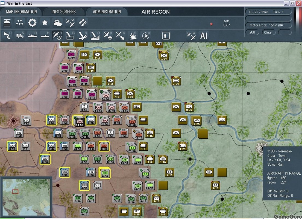Click the minimap overview thumbnail
This screenshot has height=219, width=302.
point(26,197)
